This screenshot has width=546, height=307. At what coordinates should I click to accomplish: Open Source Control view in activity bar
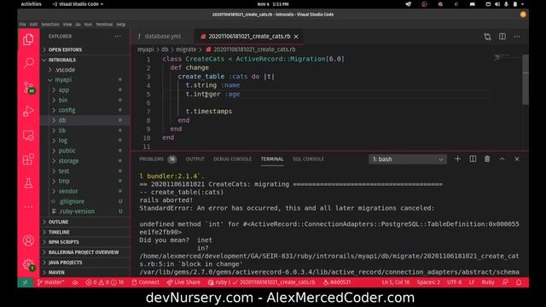(x=28, y=87)
